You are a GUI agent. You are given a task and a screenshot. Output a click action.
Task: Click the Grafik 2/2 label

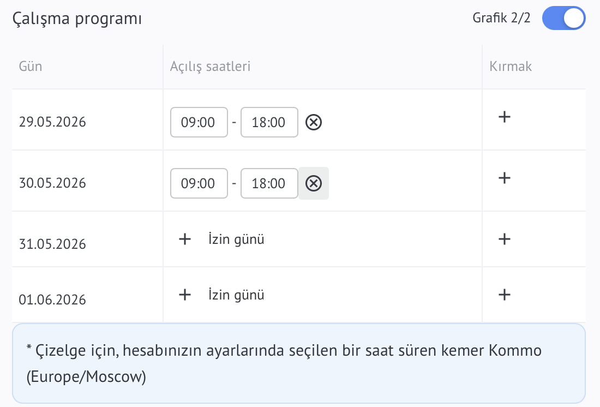(501, 18)
